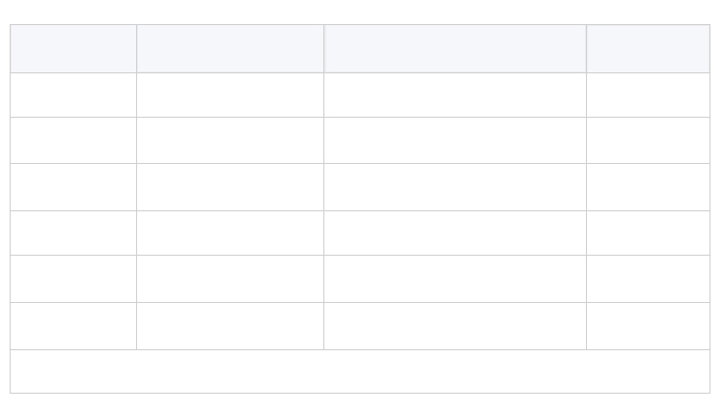Click fourth column cell in fifth body row
This screenshot has width=724, height=412.
pos(649,279)
